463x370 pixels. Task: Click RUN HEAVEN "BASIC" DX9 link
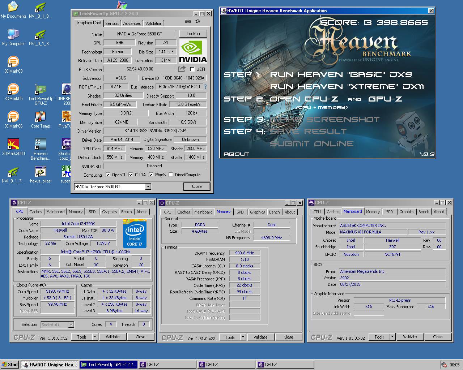point(341,75)
